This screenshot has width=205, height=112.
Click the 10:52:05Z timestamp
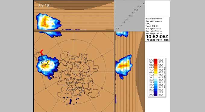157,37
